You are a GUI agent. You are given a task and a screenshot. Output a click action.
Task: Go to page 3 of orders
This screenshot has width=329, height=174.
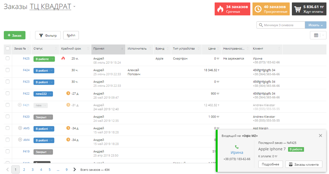pos(33,169)
